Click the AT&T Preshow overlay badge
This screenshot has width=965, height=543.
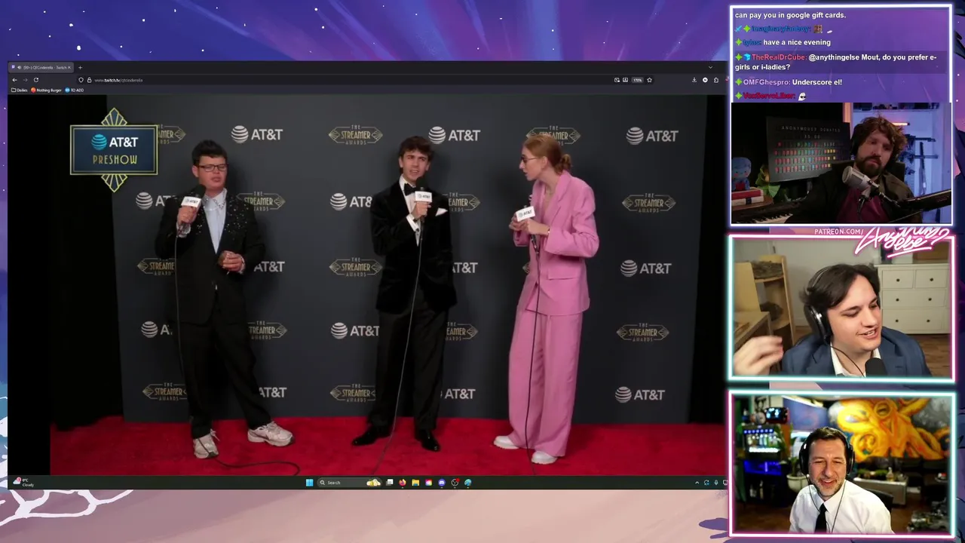click(x=114, y=149)
